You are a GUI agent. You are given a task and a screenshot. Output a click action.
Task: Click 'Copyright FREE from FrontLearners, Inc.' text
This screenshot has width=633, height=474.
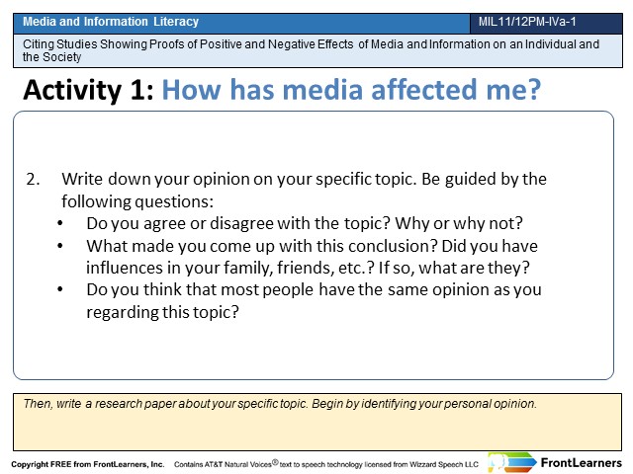pos(88,464)
